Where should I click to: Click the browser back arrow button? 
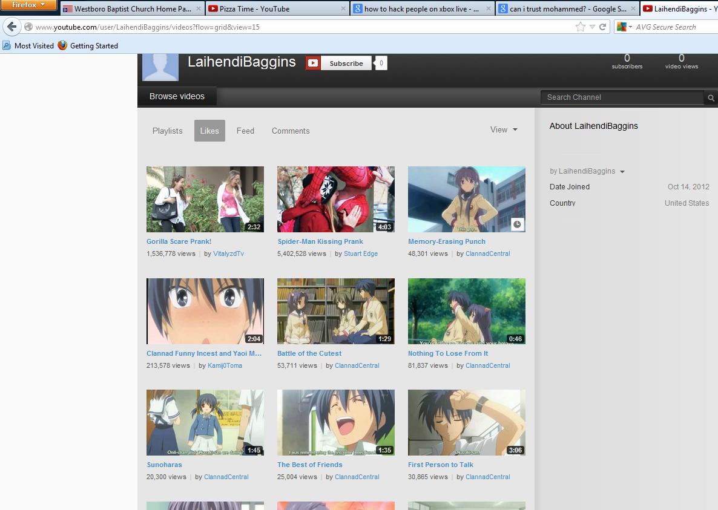click(x=12, y=27)
